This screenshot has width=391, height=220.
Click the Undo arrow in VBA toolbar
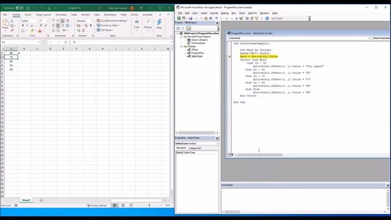point(216,18)
